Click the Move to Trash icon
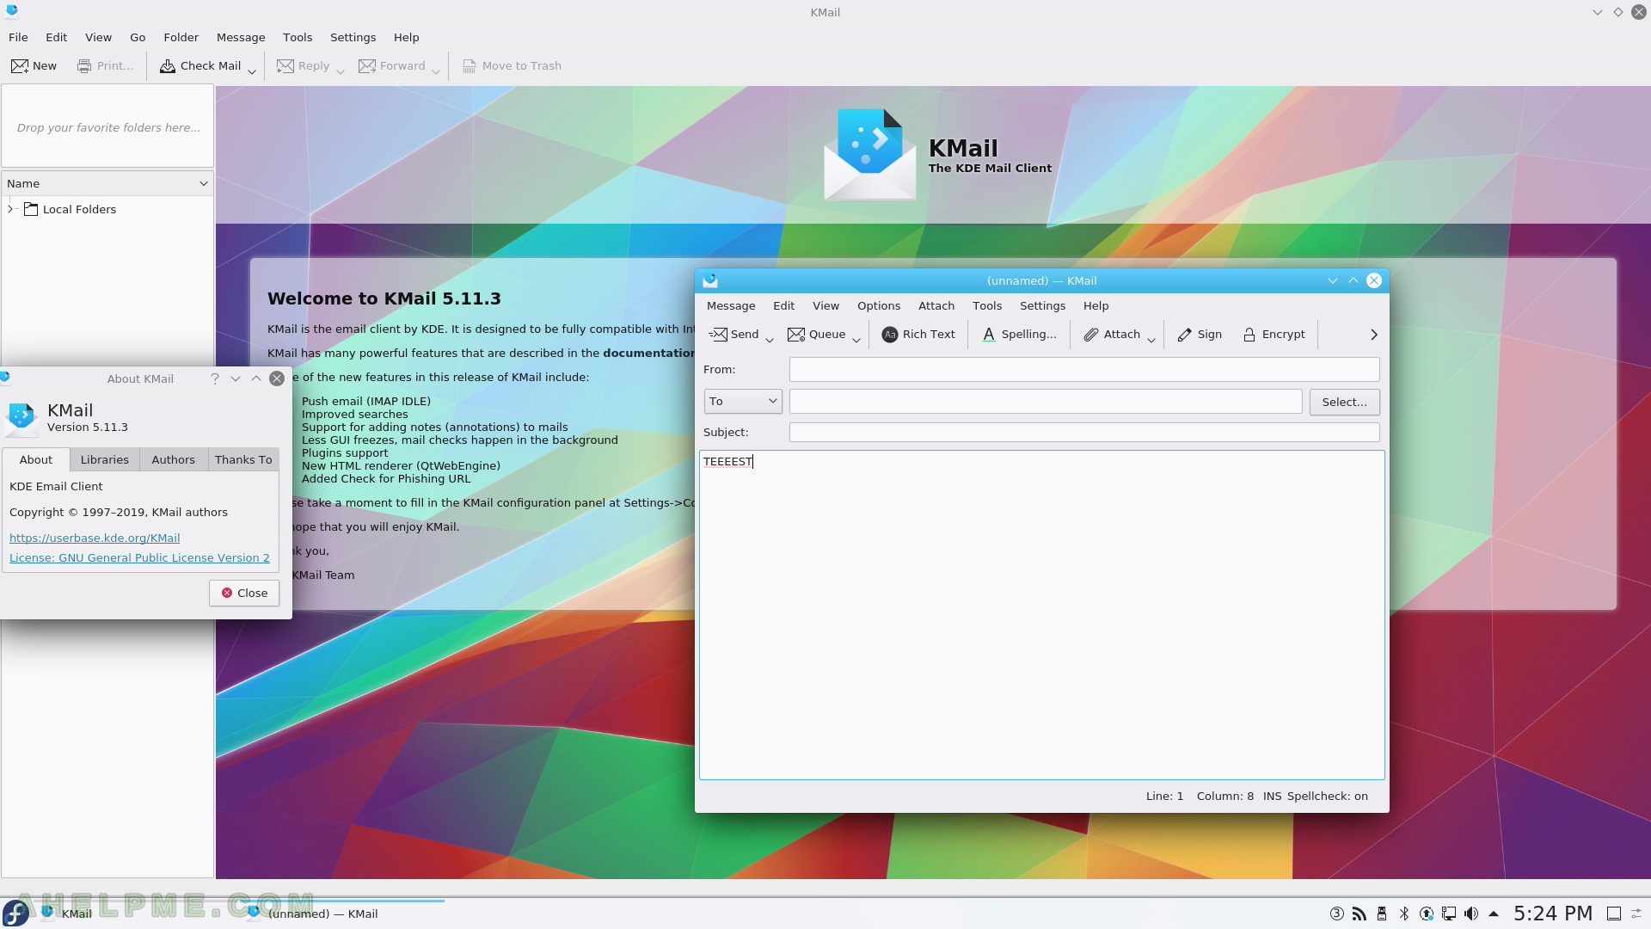This screenshot has width=1651, height=929. click(470, 66)
